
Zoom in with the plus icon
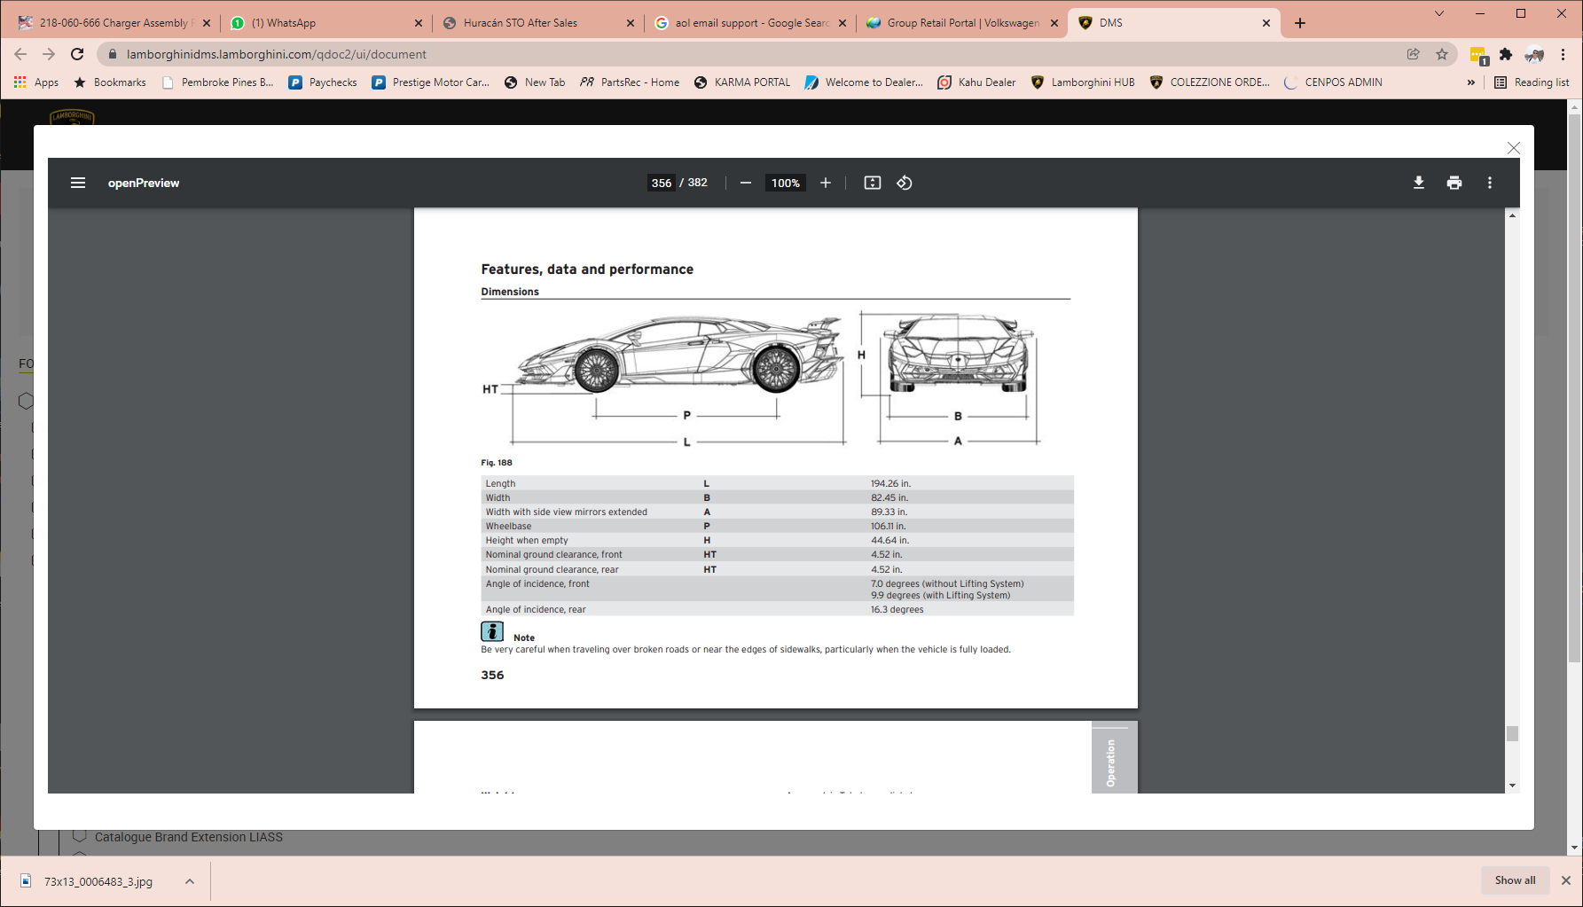pos(826,183)
